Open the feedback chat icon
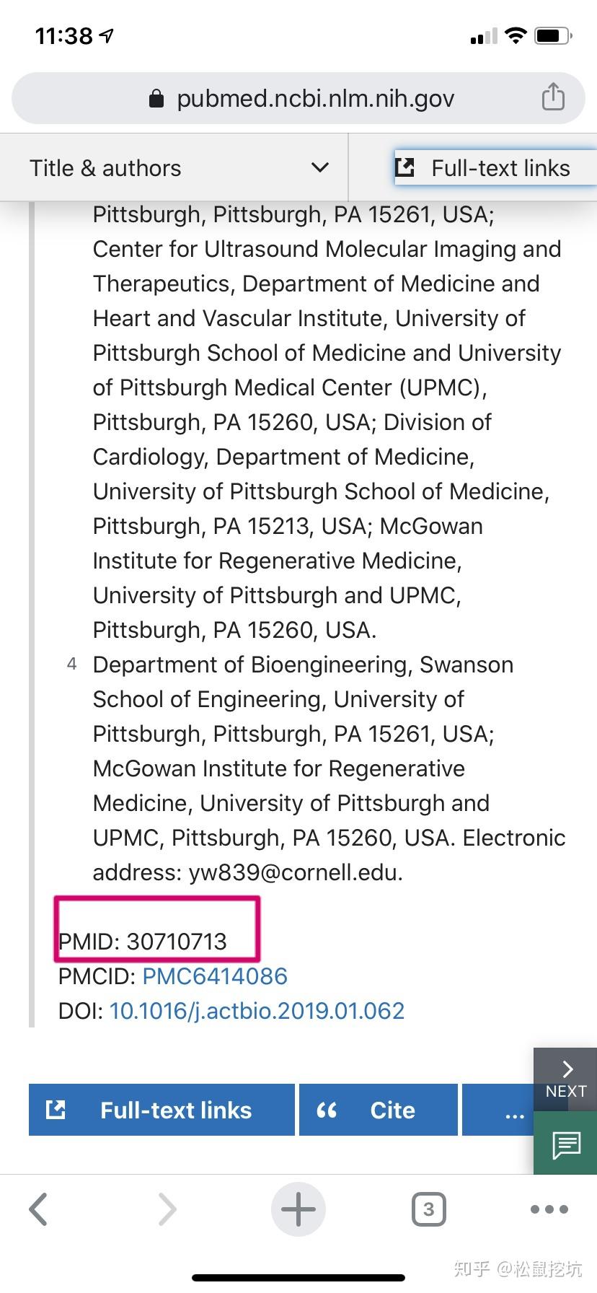Viewport: 597px width, 1293px height. pos(566,1144)
